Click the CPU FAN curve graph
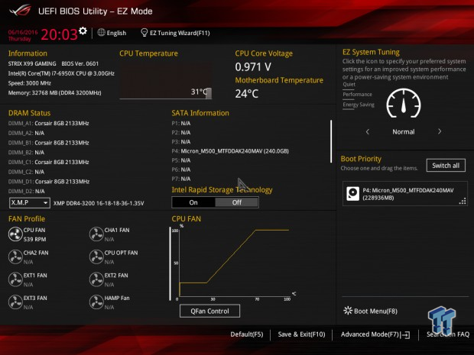The height and width of the screenshot is (355, 474). click(234, 263)
